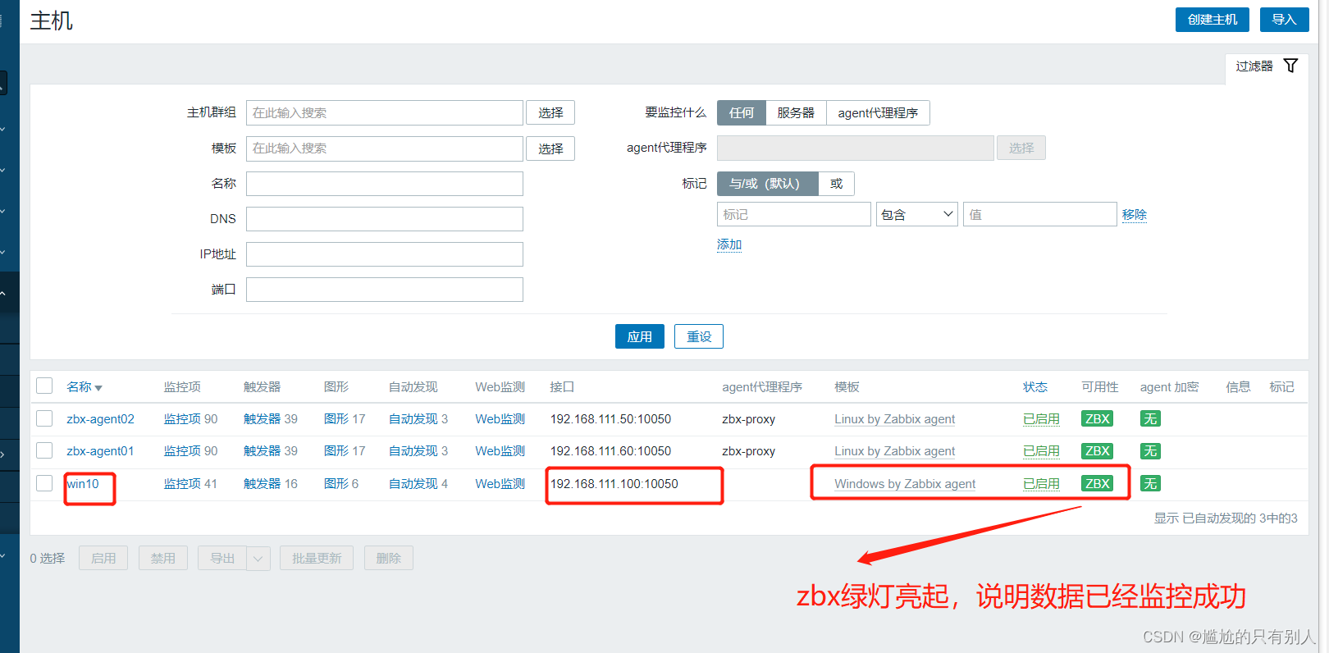Click the DNS filter input
This screenshot has width=1329, height=653.
[x=385, y=219]
